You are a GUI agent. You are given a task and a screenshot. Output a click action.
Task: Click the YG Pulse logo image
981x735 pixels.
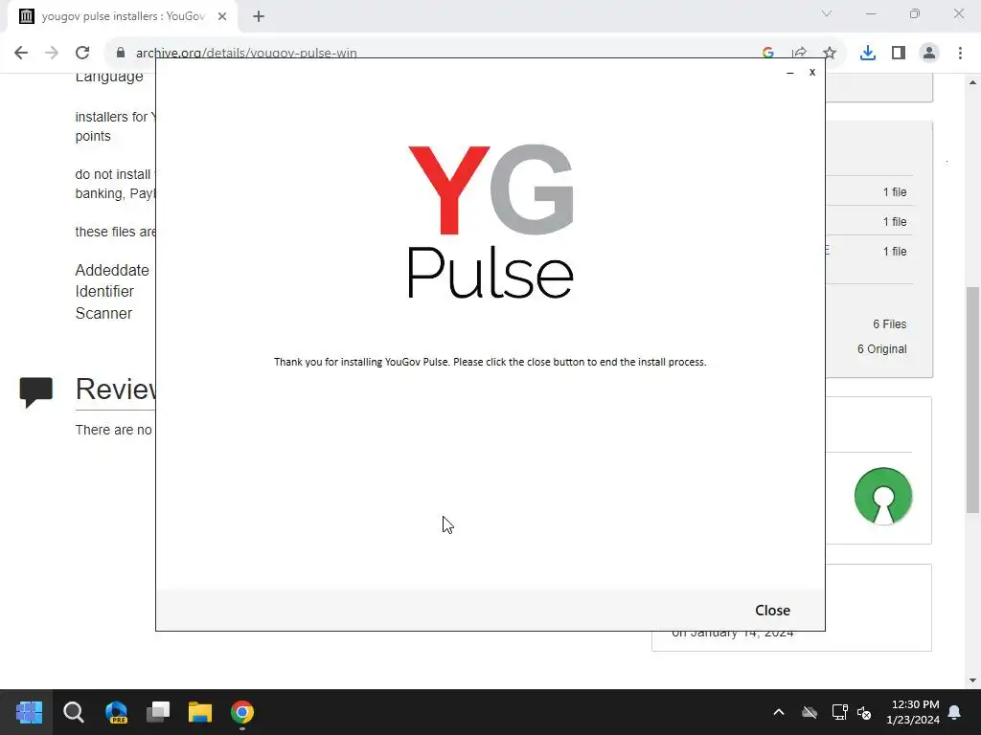point(490,221)
